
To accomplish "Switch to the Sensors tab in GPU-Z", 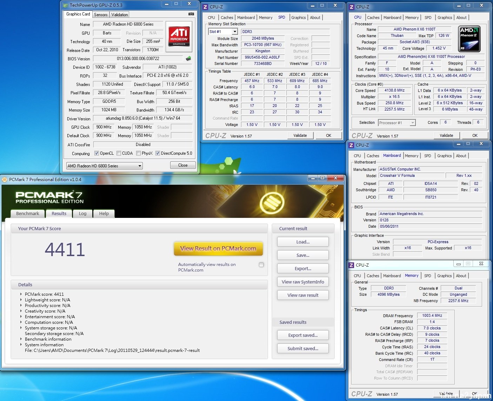I will (x=101, y=14).
